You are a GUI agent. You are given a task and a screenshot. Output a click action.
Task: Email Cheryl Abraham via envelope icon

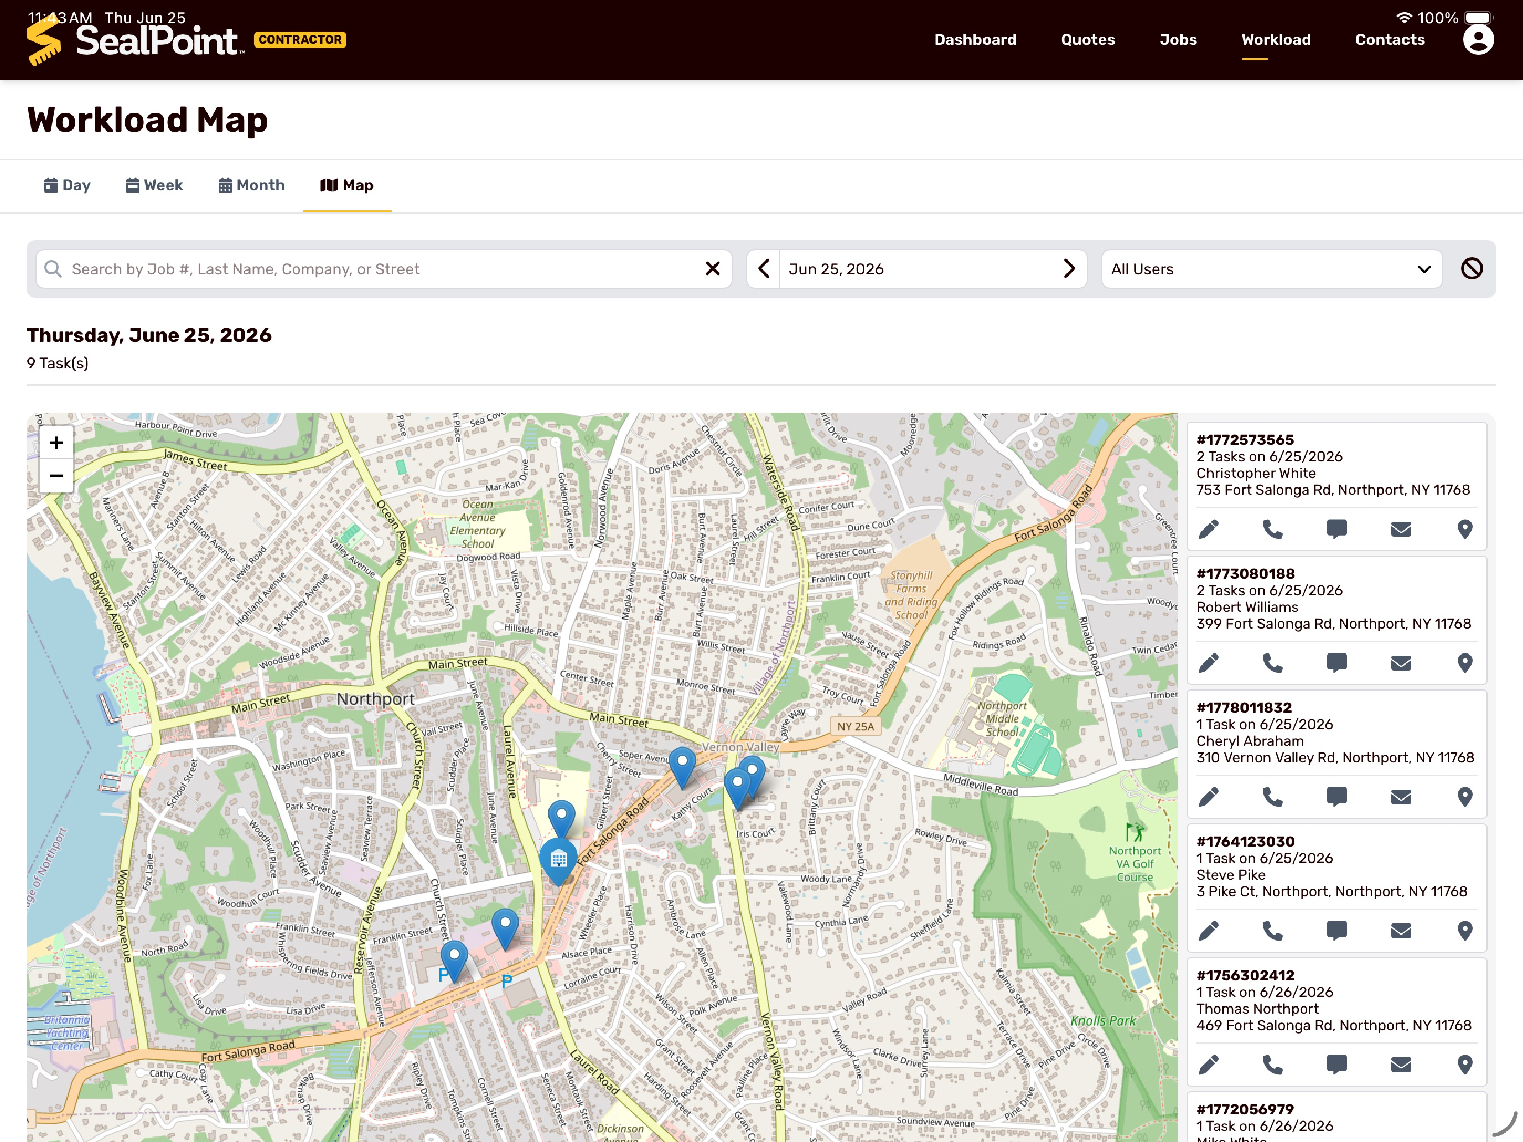coord(1401,796)
